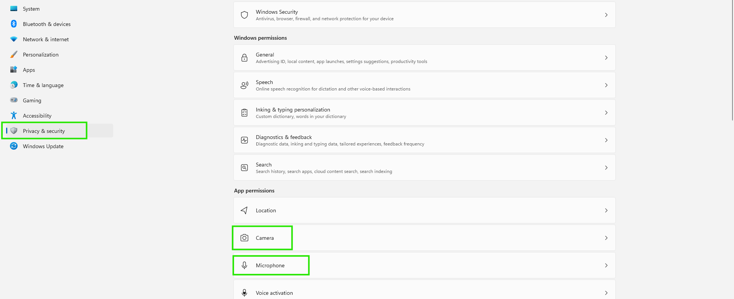Screen dimensions: 734x299
Task: Click the Location arrow icon
Action: coord(244,210)
